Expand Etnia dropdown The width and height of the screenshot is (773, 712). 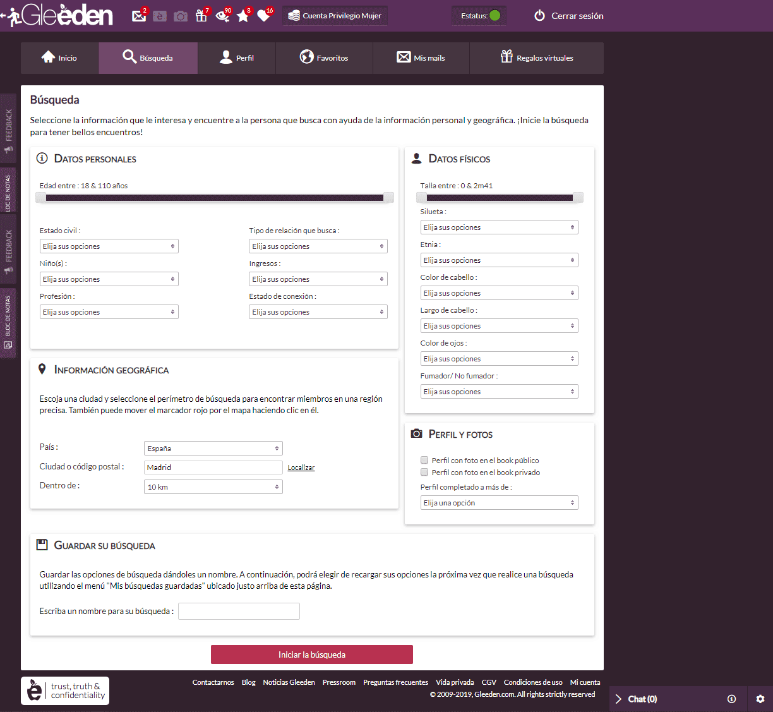pyautogui.click(x=500, y=260)
